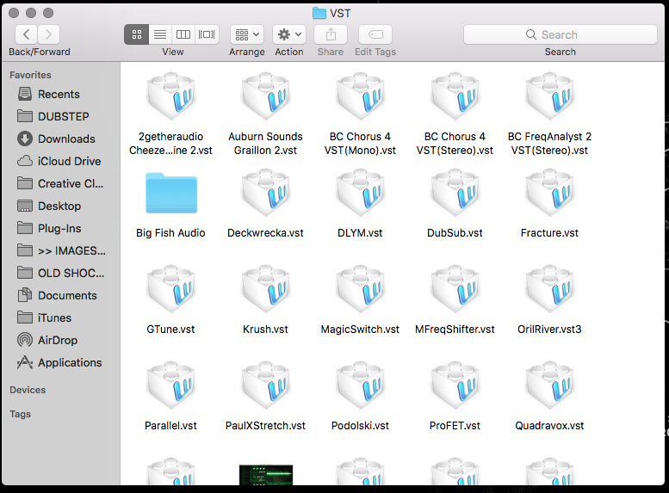The image size is (669, 493).
Task: Select the Fracture.vst plugin icon
Action: click(x=549, y=193)
